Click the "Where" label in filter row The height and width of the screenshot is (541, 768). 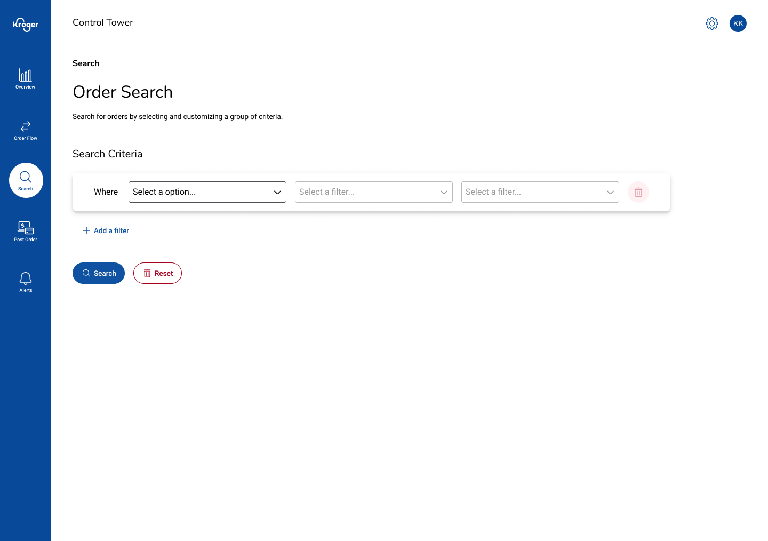coord(106,192)
